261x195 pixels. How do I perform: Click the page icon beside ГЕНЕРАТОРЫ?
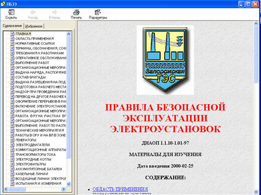point(12,140)
